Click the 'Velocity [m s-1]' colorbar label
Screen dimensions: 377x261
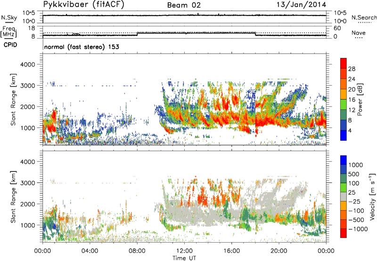[x=372, y=196]
